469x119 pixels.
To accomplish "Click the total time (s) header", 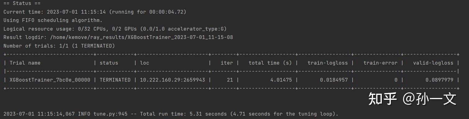I will [270, 63].
